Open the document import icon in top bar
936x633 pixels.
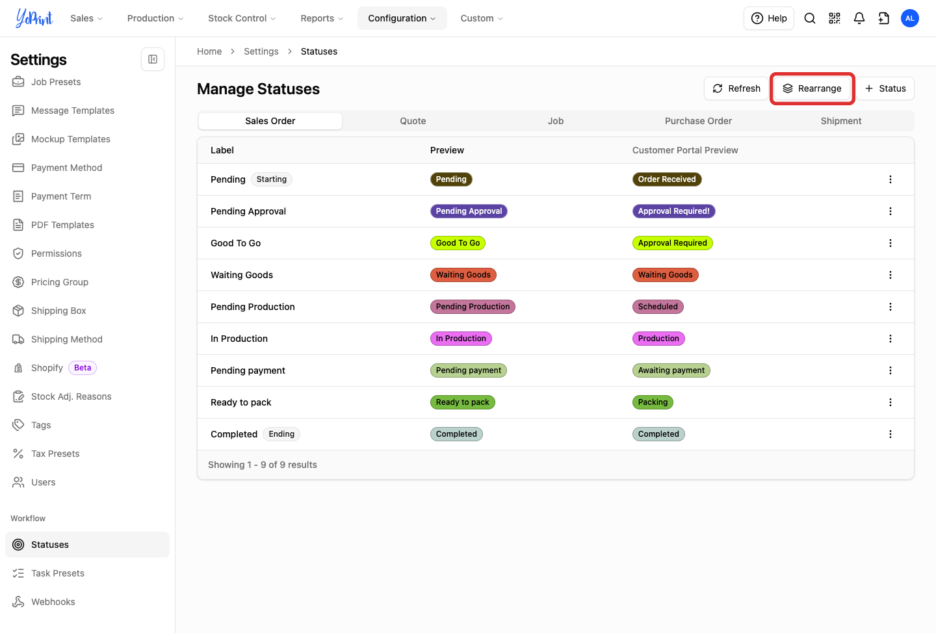coord(884,18)
